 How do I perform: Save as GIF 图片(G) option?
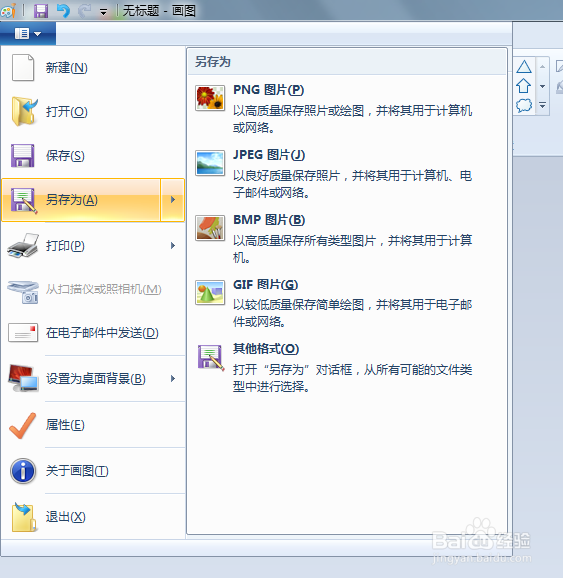tap(346, 302)
